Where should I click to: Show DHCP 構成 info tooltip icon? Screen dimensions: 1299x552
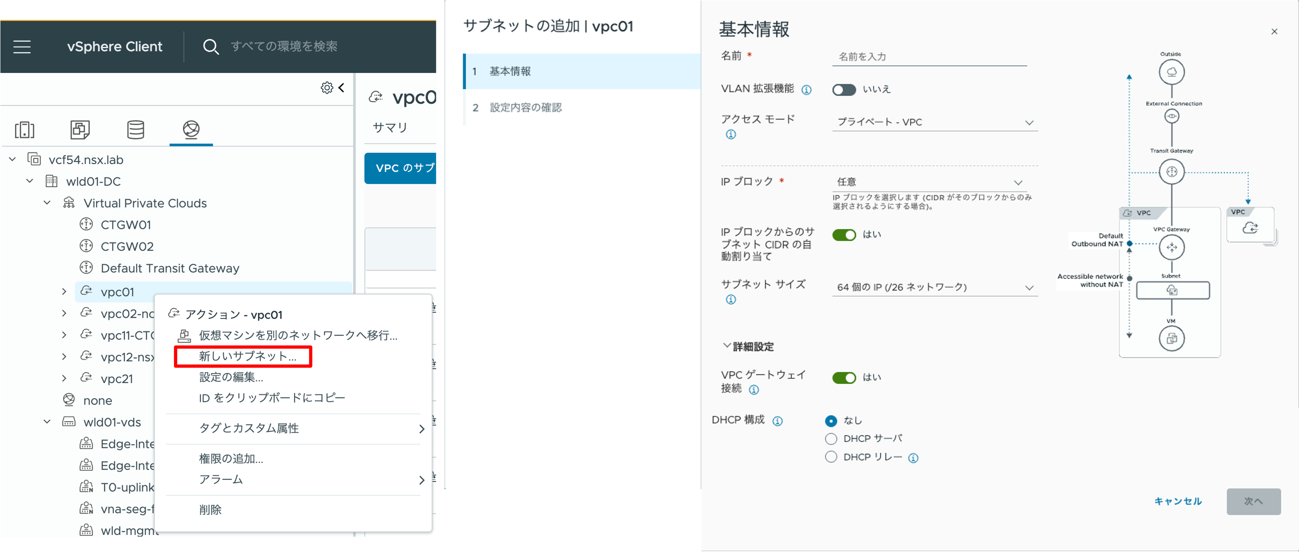coord(778,421)
